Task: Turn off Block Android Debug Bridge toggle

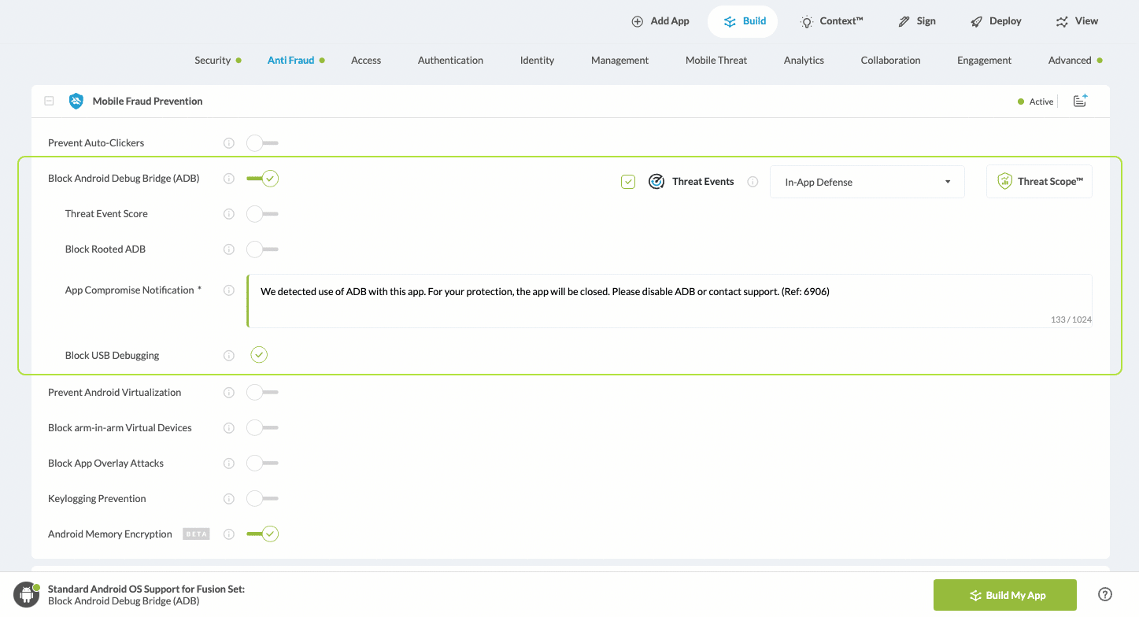Action: point(262,179)
